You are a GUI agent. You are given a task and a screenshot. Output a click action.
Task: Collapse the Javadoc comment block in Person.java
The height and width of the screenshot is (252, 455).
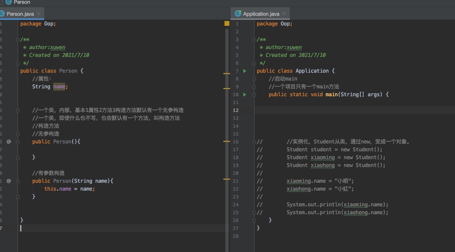point(18,40)
